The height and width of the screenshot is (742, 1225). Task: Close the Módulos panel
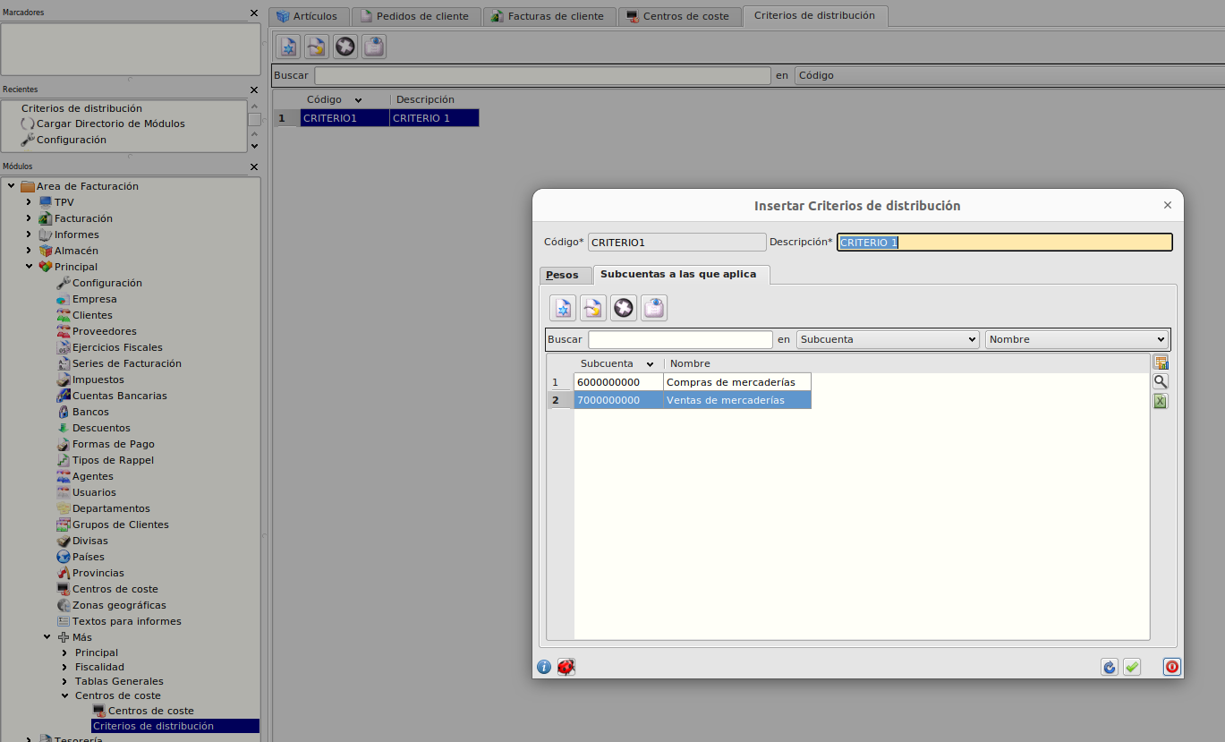(x=253, y=166)
